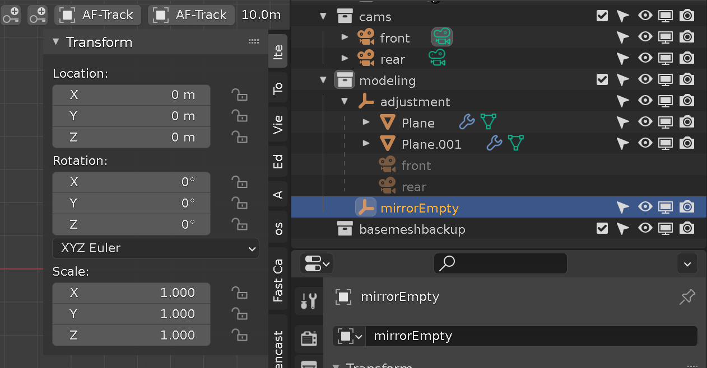Hide Plane.001 in viewport

pyautogui.click(x=645, y=144)
